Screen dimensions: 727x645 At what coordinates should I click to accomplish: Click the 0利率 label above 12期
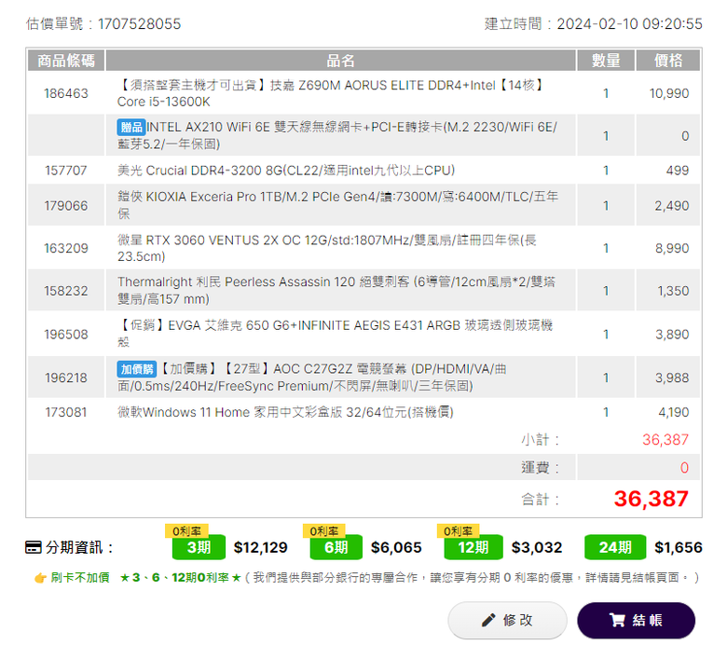[x=458, y=531]
